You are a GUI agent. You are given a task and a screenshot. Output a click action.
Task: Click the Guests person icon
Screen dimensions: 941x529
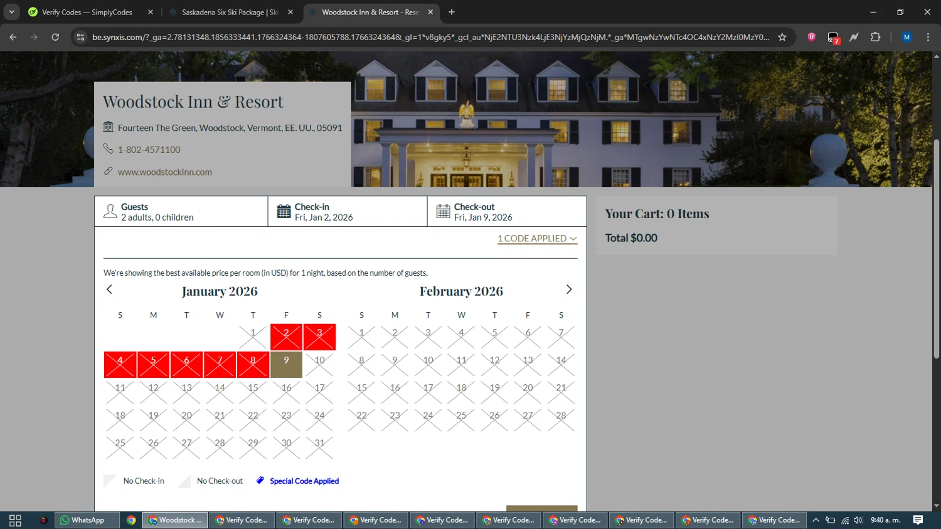110,211
